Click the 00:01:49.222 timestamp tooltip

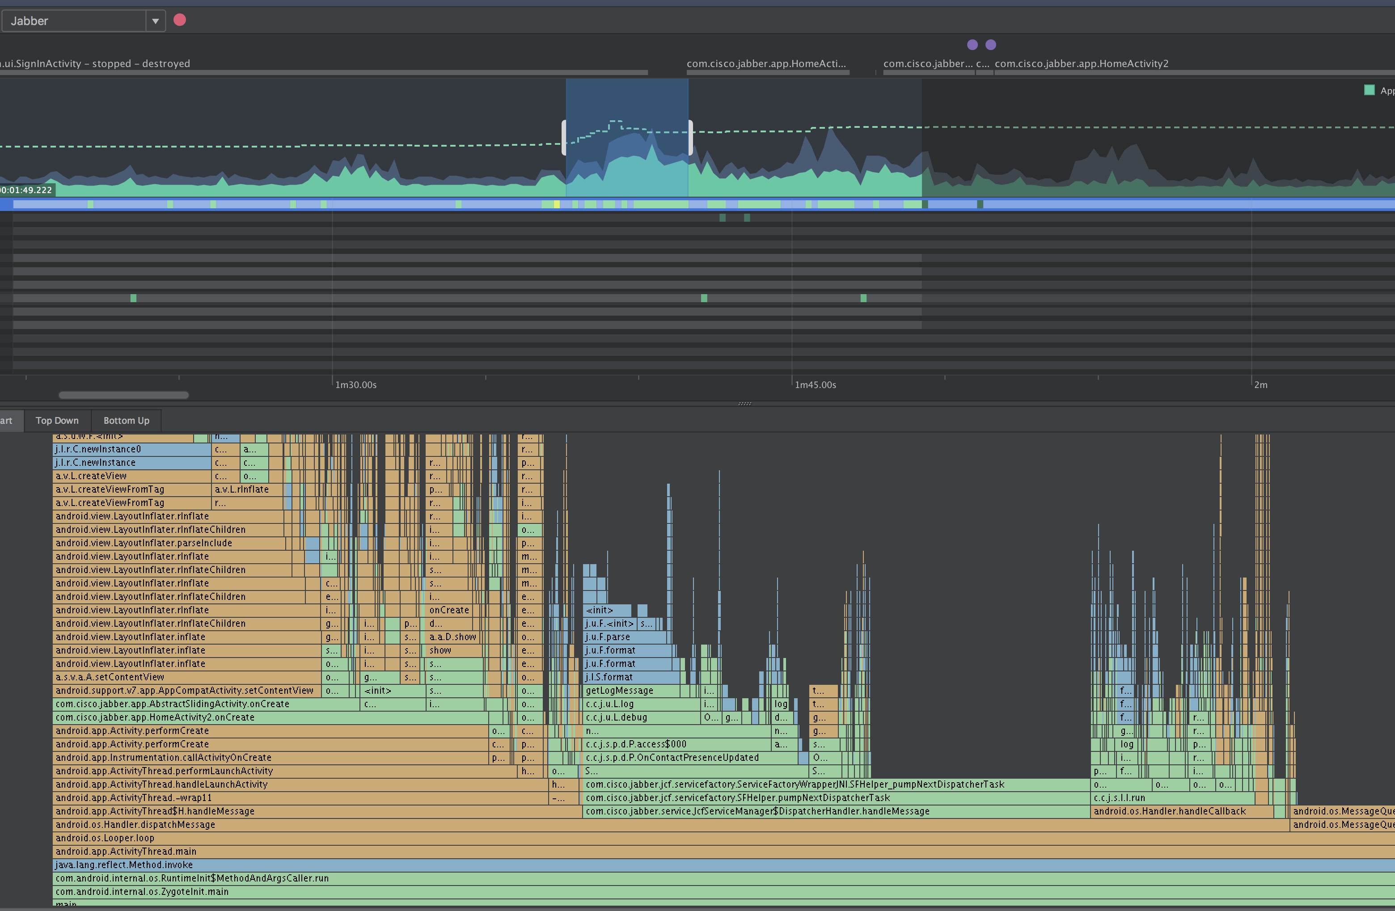point(27,190)
